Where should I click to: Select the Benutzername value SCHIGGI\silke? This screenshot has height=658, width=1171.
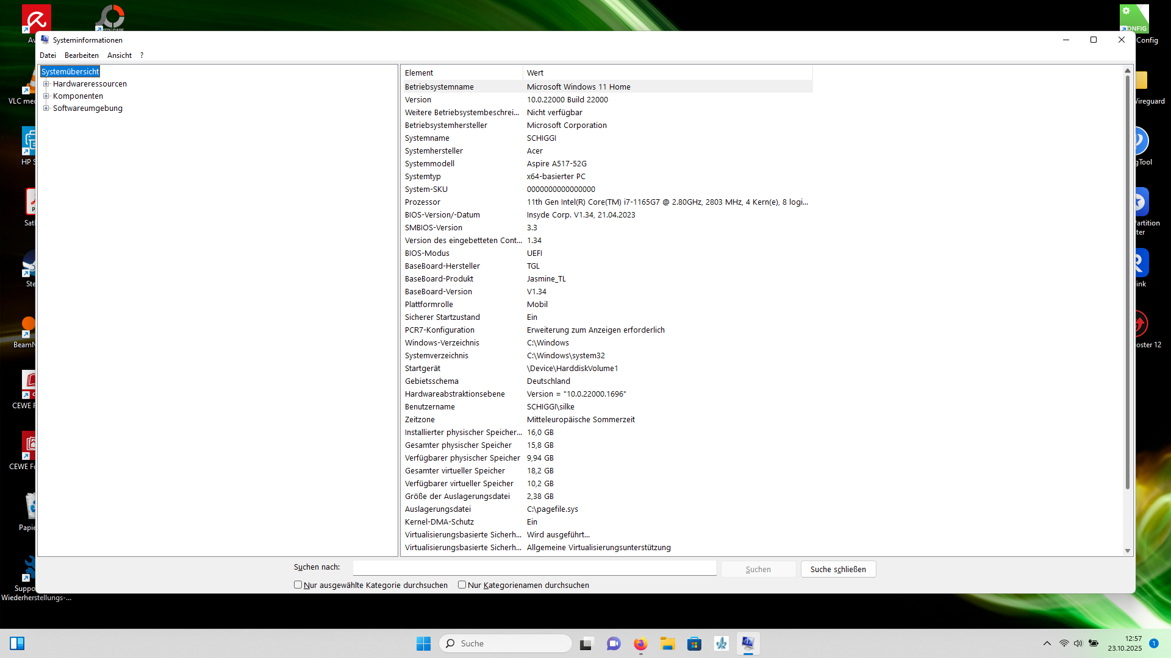click(x=551, y=407)
